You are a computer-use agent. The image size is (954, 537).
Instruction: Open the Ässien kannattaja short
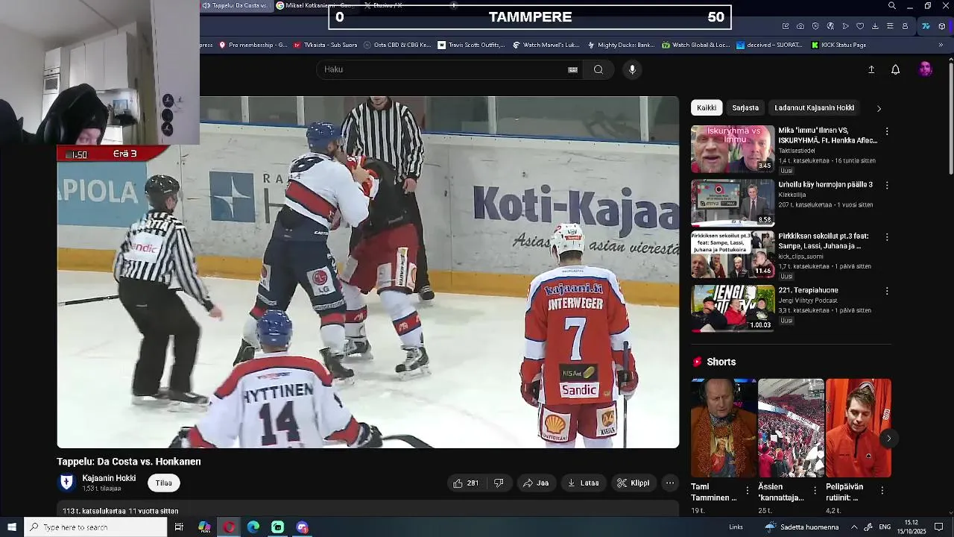coord(791,427)
